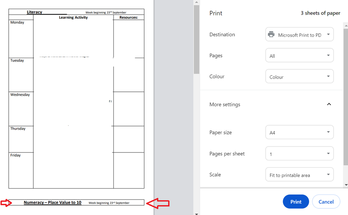This screenshot has width=348, height=215.
Task: Click the Tuesday cell in the preview table
Action: 21,75
